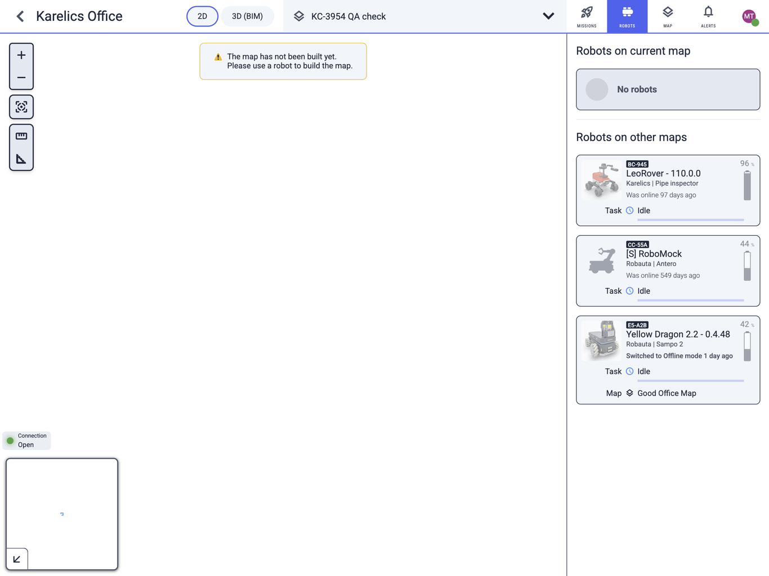The width and height of the screenshot is (769, 576).
Task: Click the 'Was online 549 days ago' status
Action: [663, 276]
